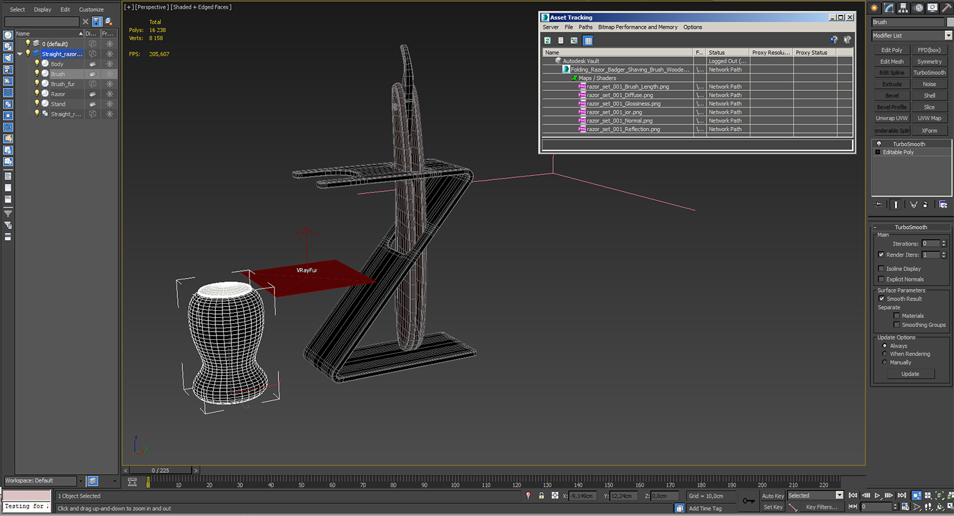Toggle Brush object visibility light bulb

37,74
